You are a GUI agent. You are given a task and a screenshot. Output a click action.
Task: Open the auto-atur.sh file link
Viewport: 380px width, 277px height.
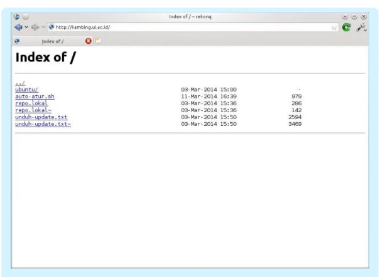coord(35,97)
